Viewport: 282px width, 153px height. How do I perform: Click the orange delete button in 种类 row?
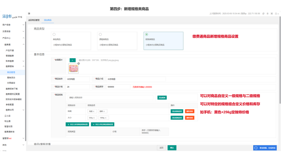pyautogui.click(x=190, y=111)
